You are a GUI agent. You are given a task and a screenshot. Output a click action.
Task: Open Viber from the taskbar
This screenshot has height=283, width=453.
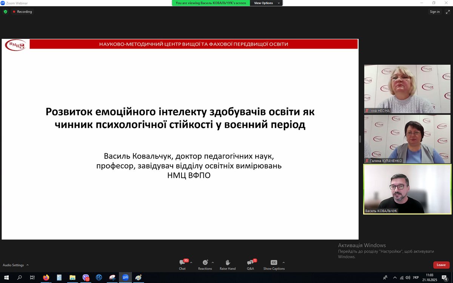86,277
